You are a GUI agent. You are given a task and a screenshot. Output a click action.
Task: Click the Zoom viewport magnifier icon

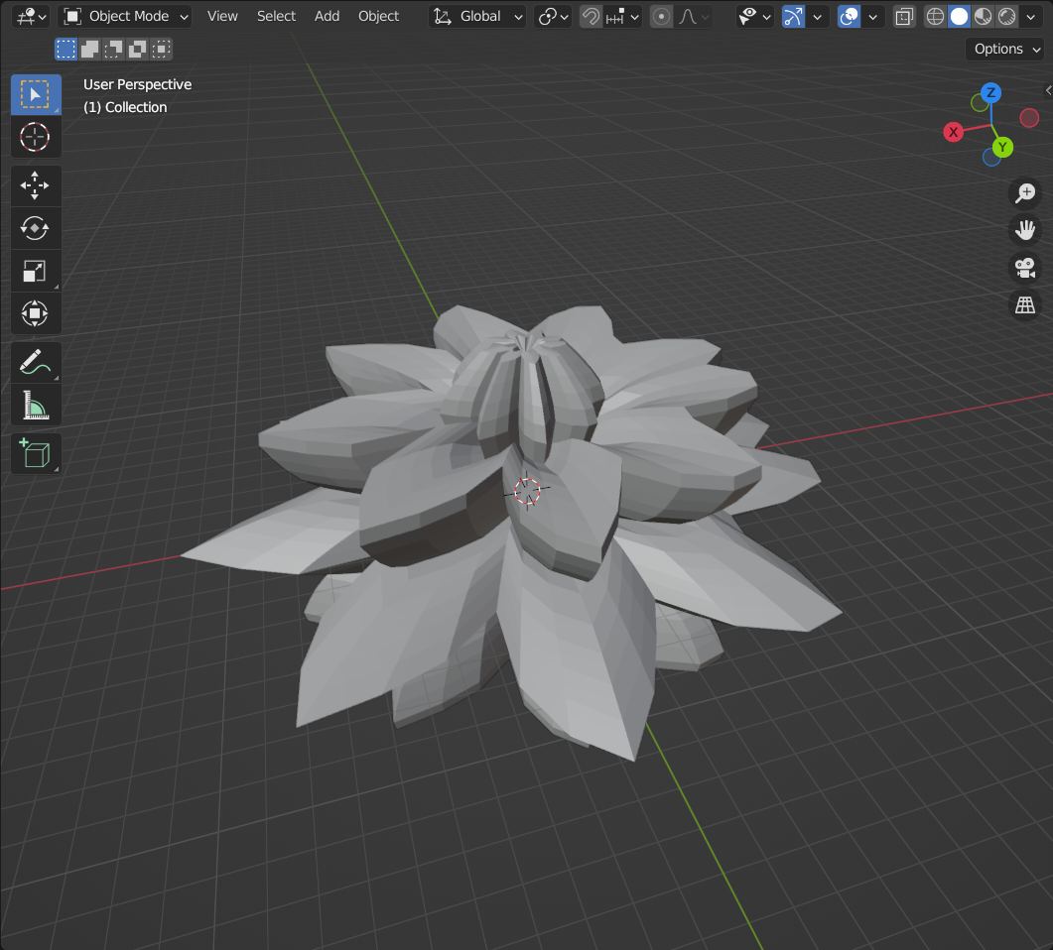pos(1025,193)
